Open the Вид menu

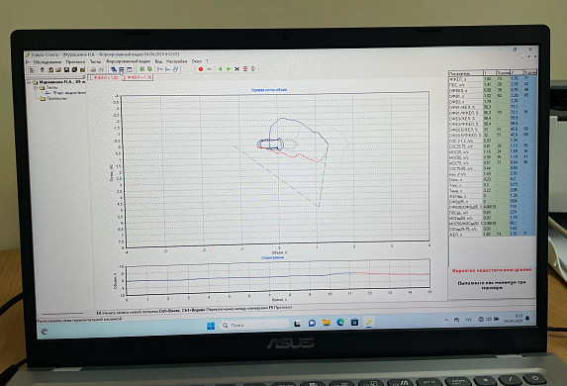pos(158,61)
